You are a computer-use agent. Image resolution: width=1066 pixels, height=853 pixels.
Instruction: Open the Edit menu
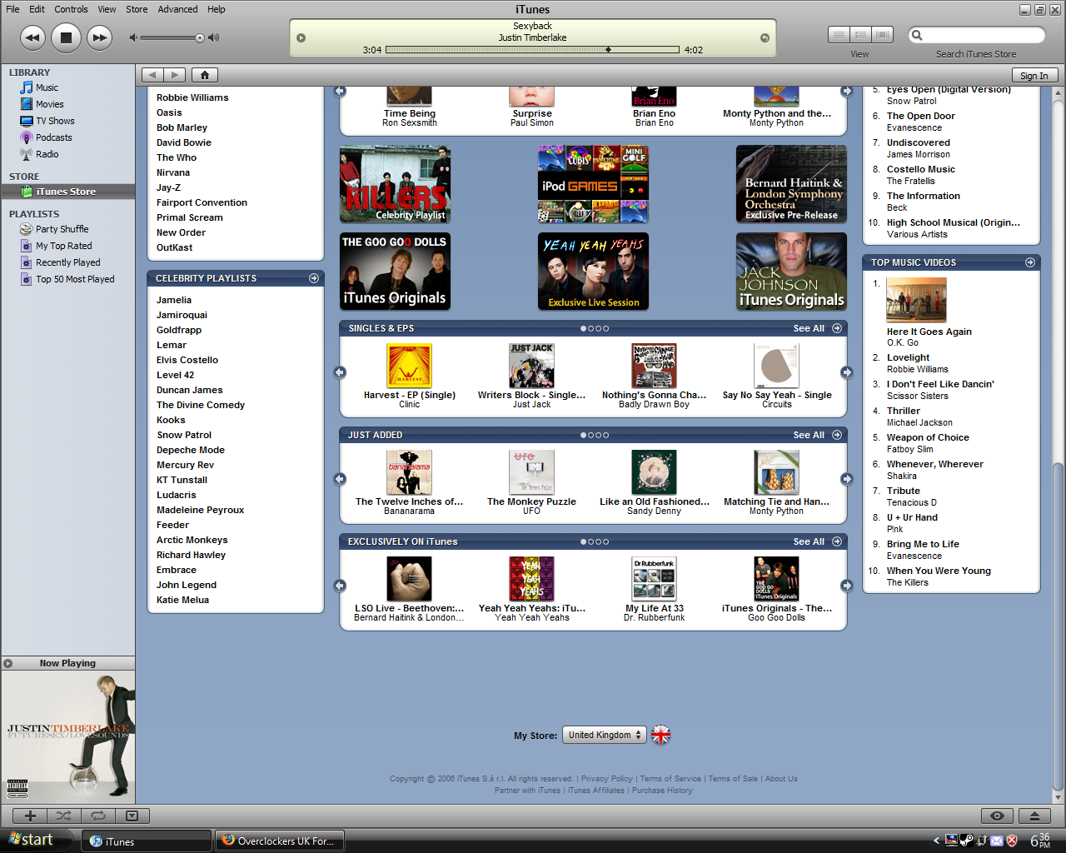coord(37,9)
